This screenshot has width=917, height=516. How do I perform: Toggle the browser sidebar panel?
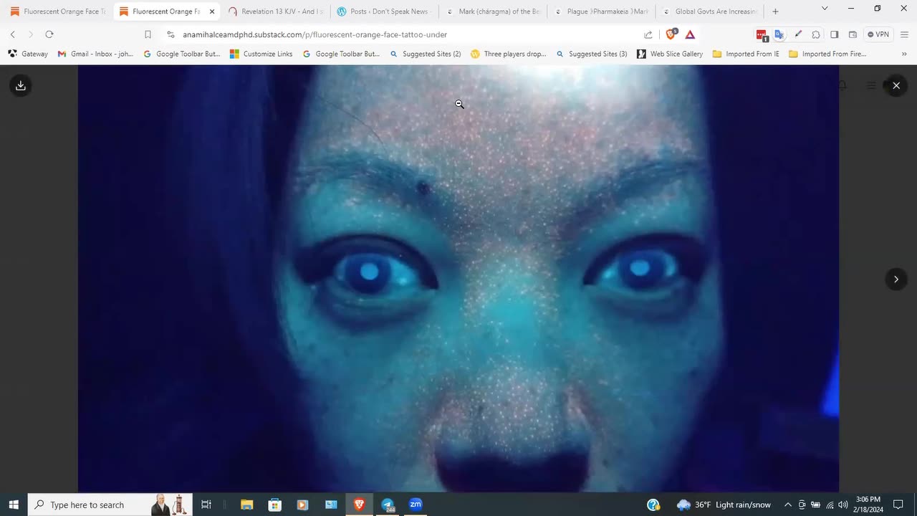[835, 34]
